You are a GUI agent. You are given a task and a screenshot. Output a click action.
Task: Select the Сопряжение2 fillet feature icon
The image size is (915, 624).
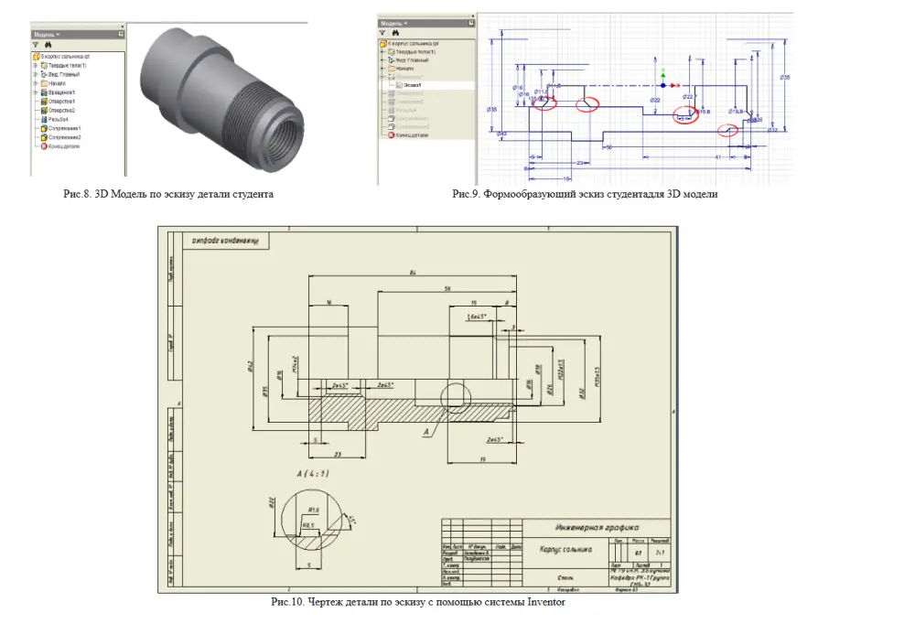44,137
